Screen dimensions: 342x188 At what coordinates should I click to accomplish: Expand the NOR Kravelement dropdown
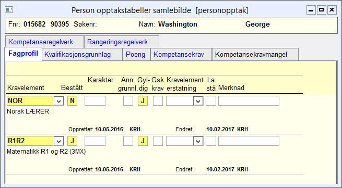coord(58,101)
